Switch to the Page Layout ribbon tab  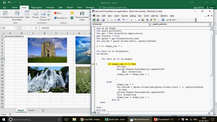(36, 7)
